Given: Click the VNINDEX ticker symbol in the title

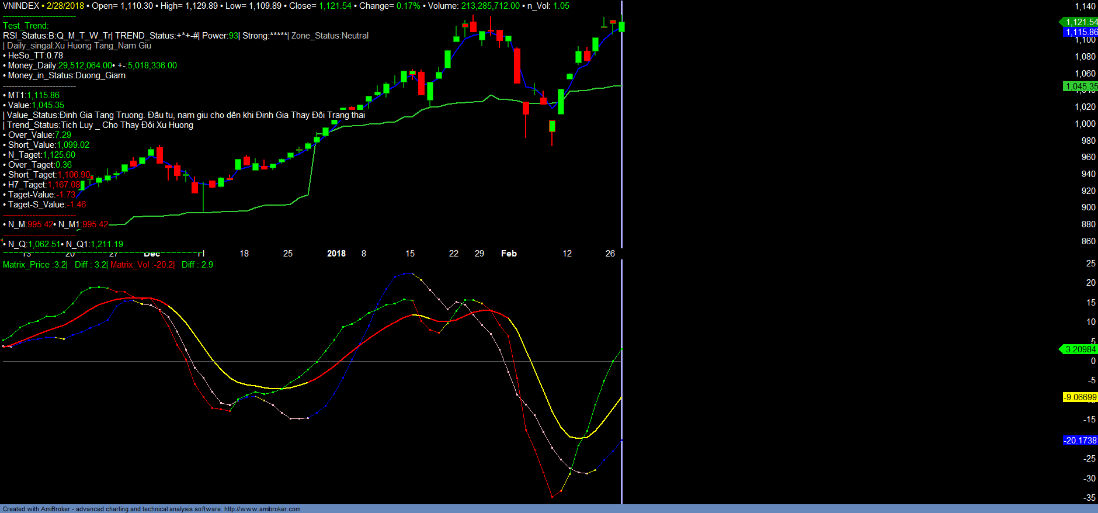Looking at the screenshot, I should click(21, 6).
